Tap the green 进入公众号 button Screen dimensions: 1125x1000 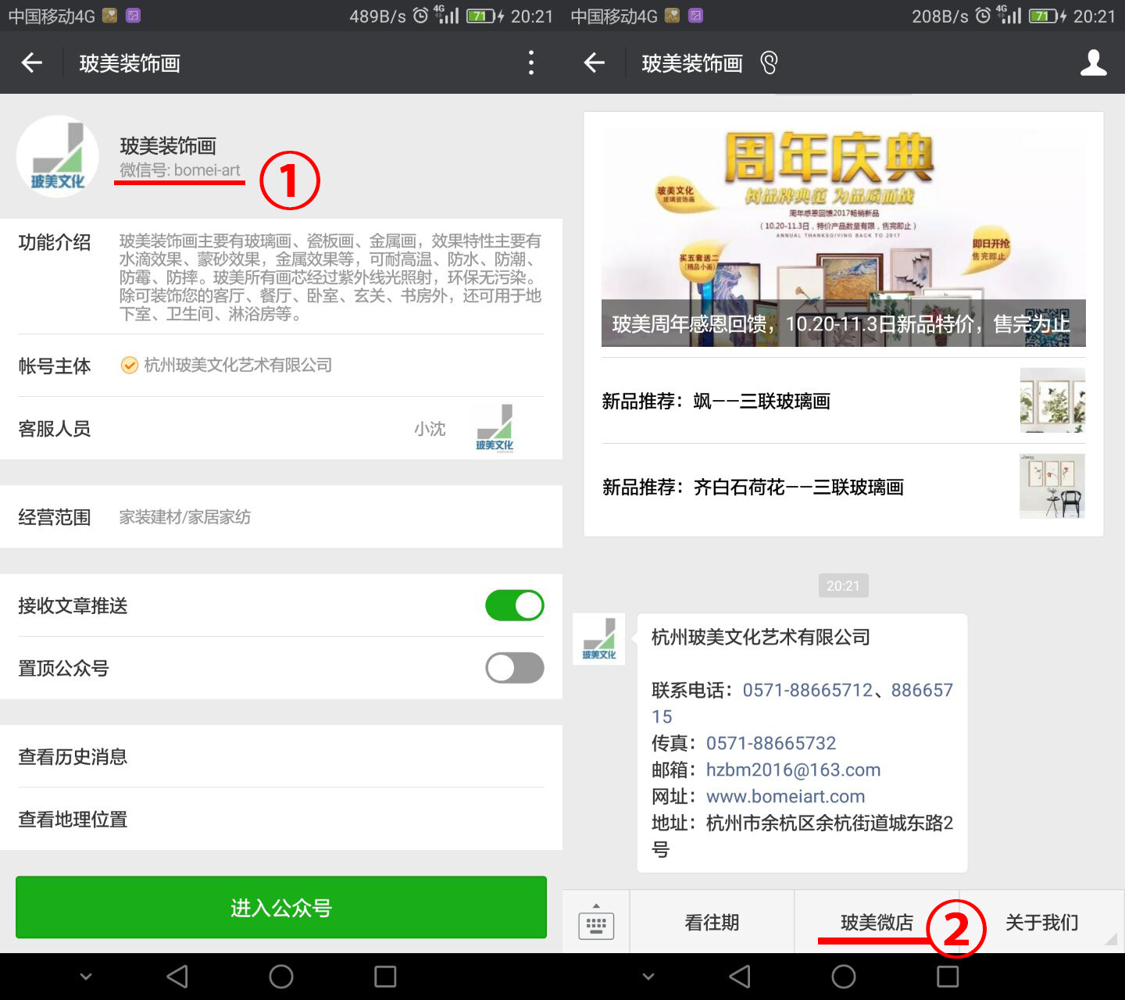point(281,907)
